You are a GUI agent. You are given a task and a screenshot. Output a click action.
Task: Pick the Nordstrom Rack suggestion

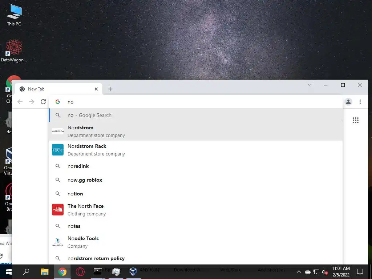(x=196, y=150)
